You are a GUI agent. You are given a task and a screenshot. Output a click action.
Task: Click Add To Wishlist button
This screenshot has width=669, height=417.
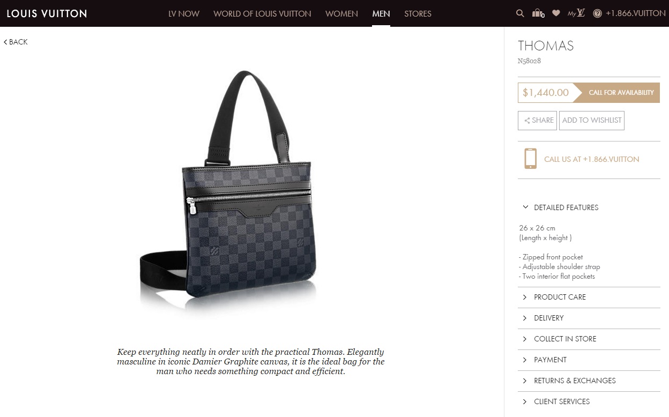pyautogui.click(x=592, y=120)
